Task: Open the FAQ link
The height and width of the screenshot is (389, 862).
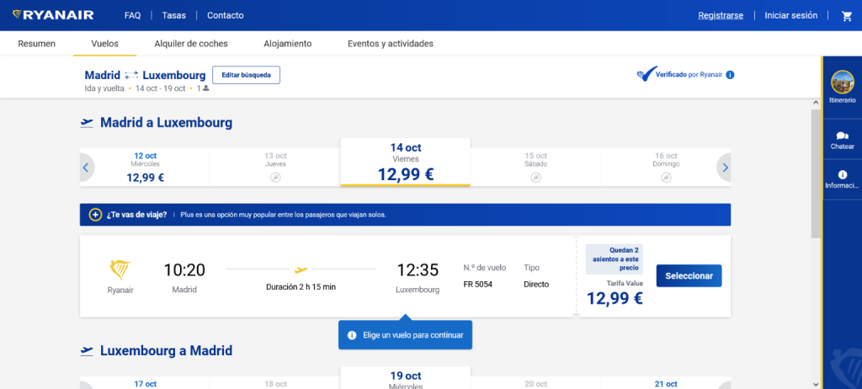Action: [132, 15]
